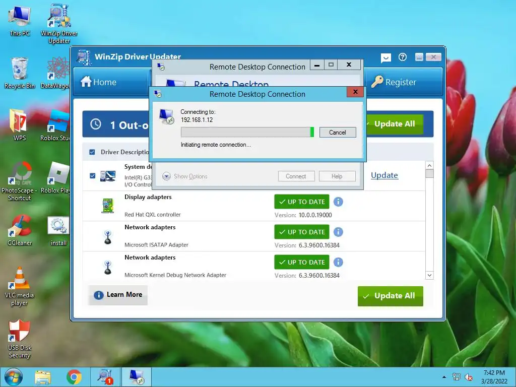This screenshot has width=516, height=387.
Task: Open WinZip help question mark icon
Action: (x=403, y=57)
